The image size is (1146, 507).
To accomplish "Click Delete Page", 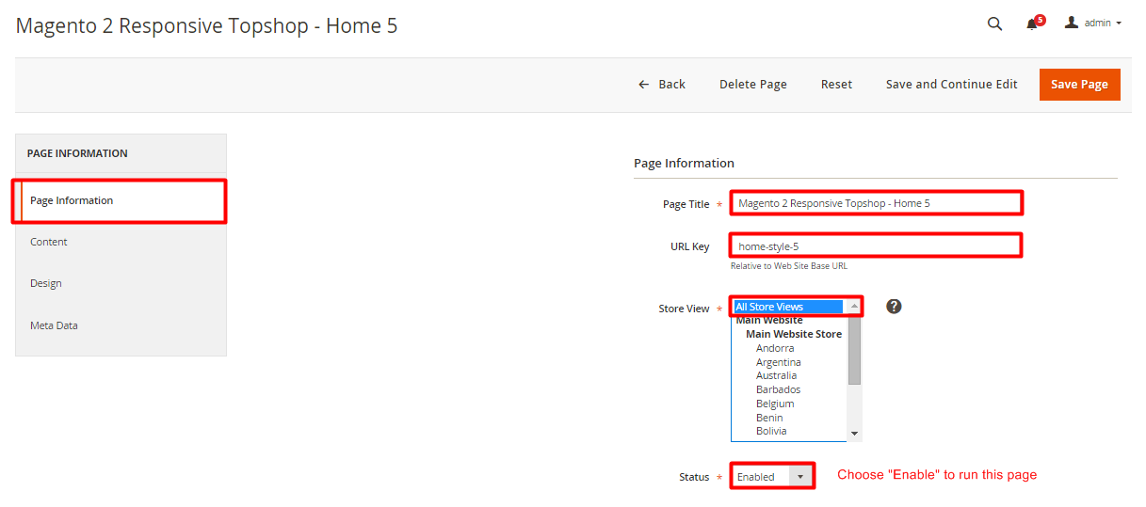I will (753, 84).
